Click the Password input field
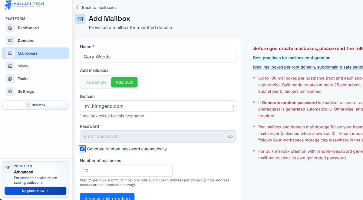This screenshot has width=363, height=200. (158, 137)
